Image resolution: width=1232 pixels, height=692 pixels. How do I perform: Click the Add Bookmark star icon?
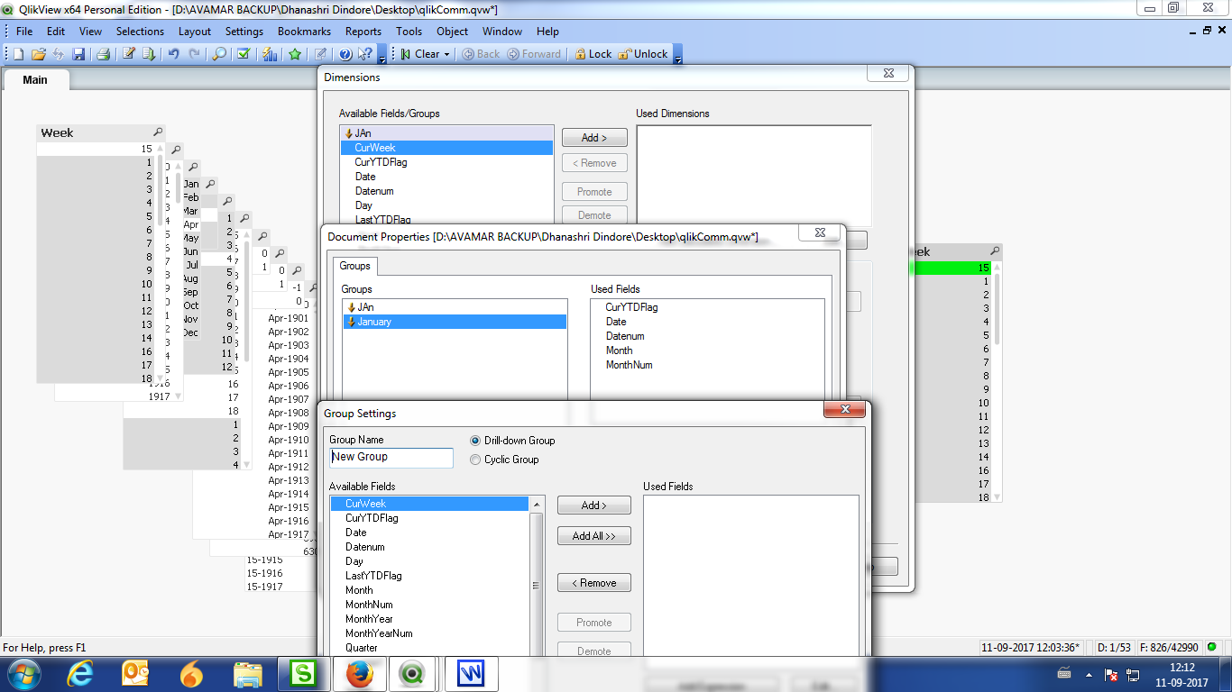click(x=295, y=54)
